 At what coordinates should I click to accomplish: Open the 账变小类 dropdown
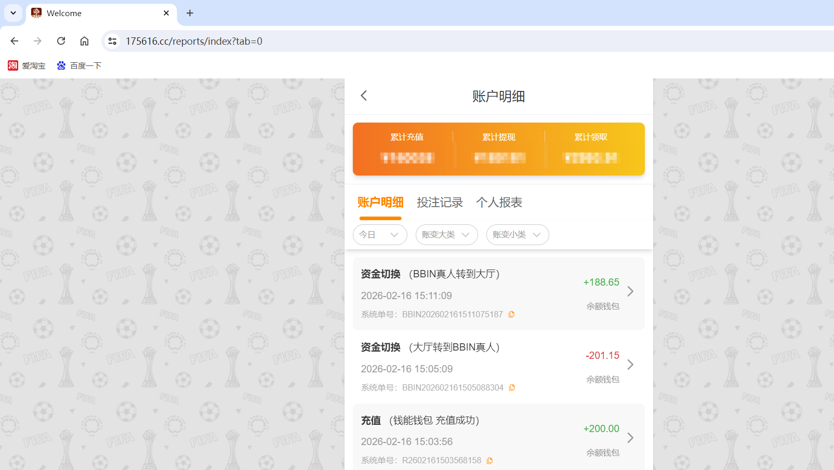[517, 235]
